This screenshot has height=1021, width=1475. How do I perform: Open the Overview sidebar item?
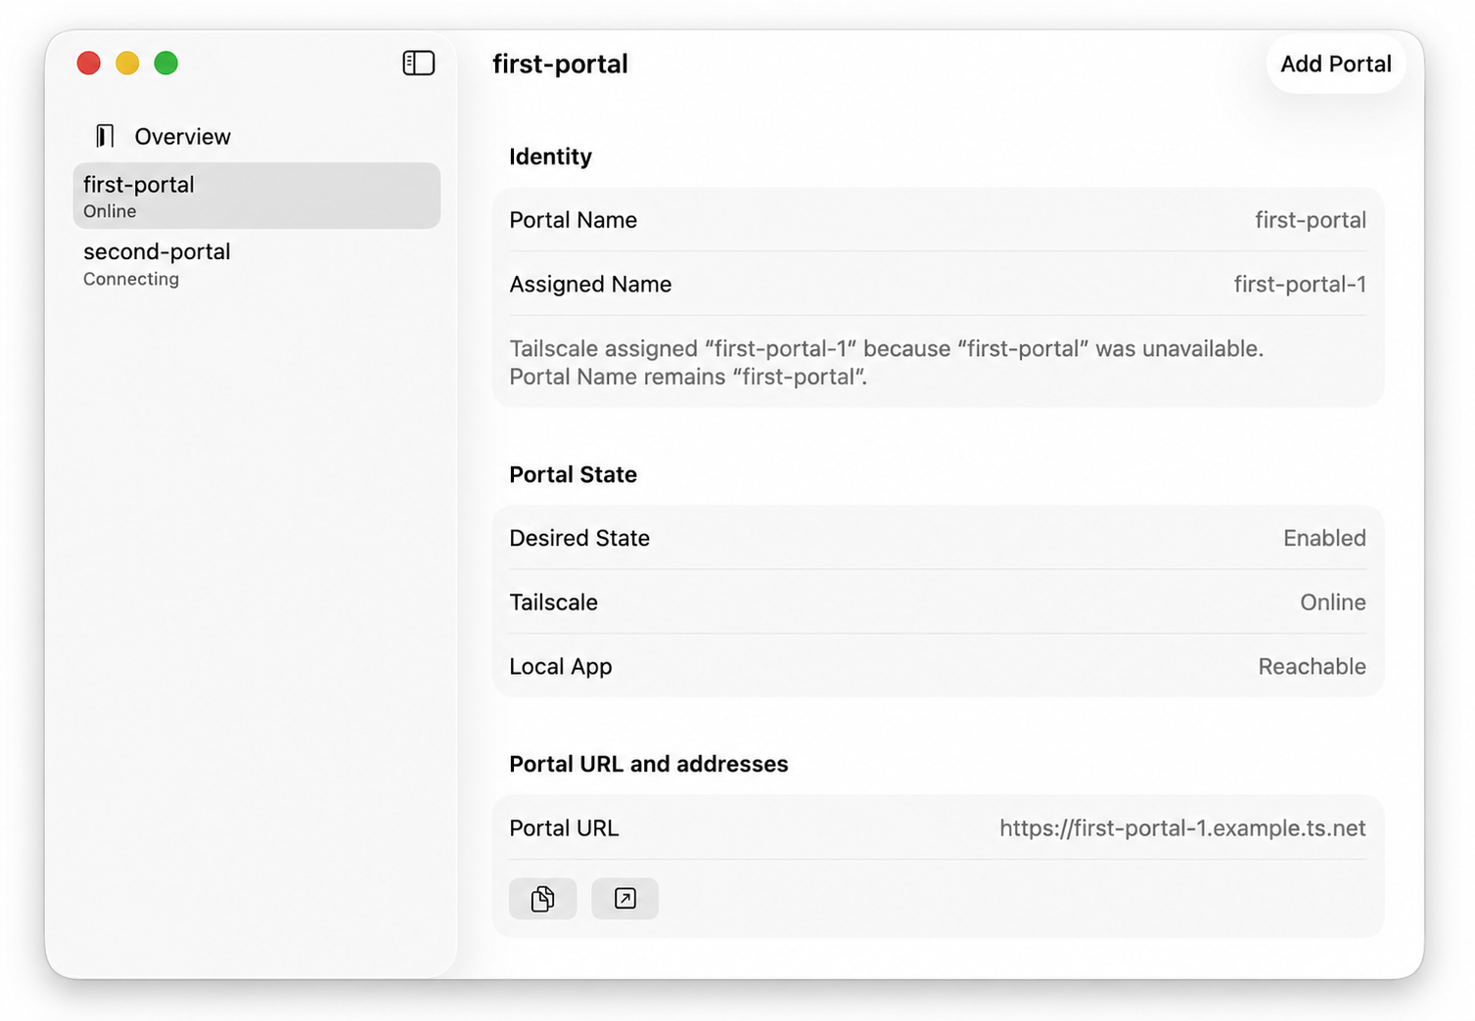(256, 136)
